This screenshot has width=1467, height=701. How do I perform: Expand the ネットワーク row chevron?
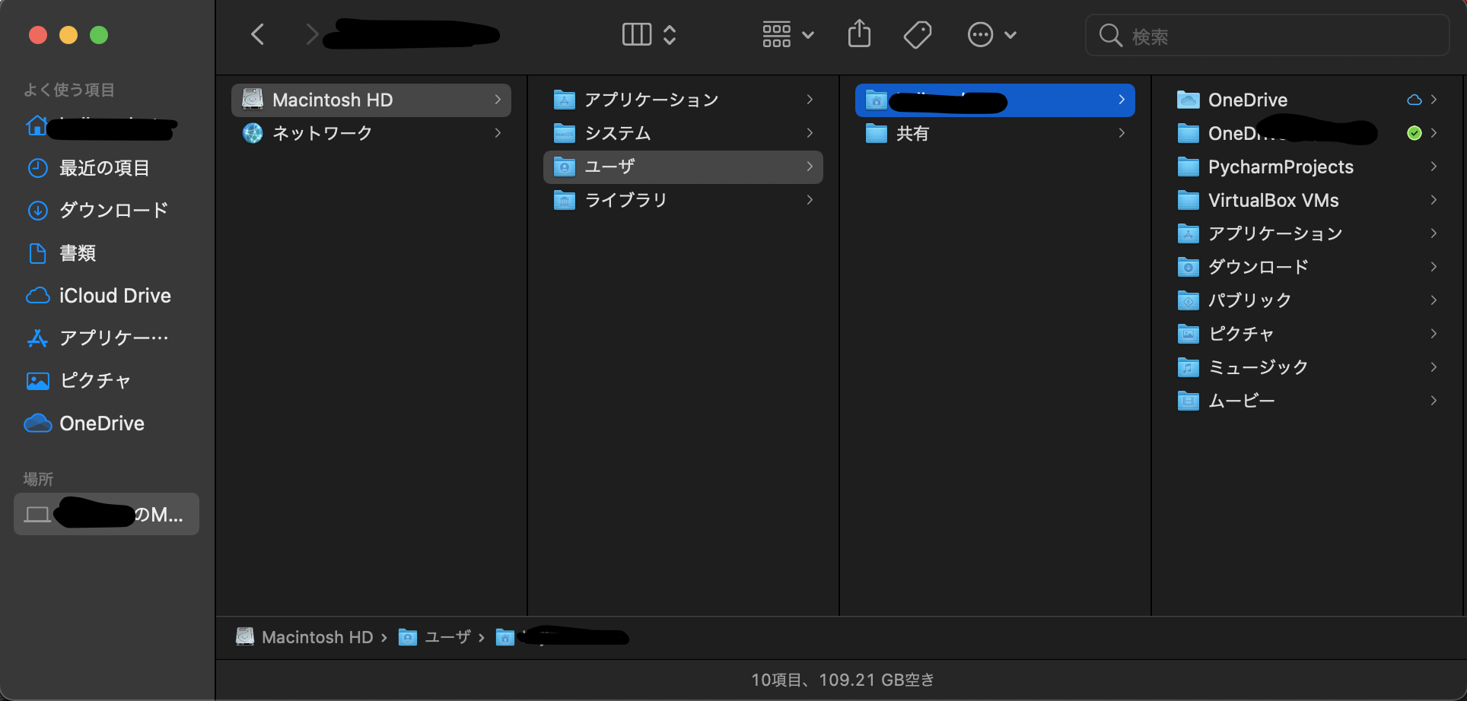(x=498, y=133)
